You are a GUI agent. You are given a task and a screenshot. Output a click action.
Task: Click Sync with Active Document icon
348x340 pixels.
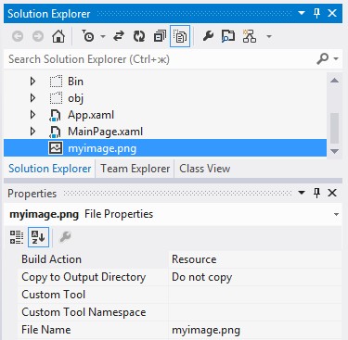pyautogui.click(x=119, y=36)
